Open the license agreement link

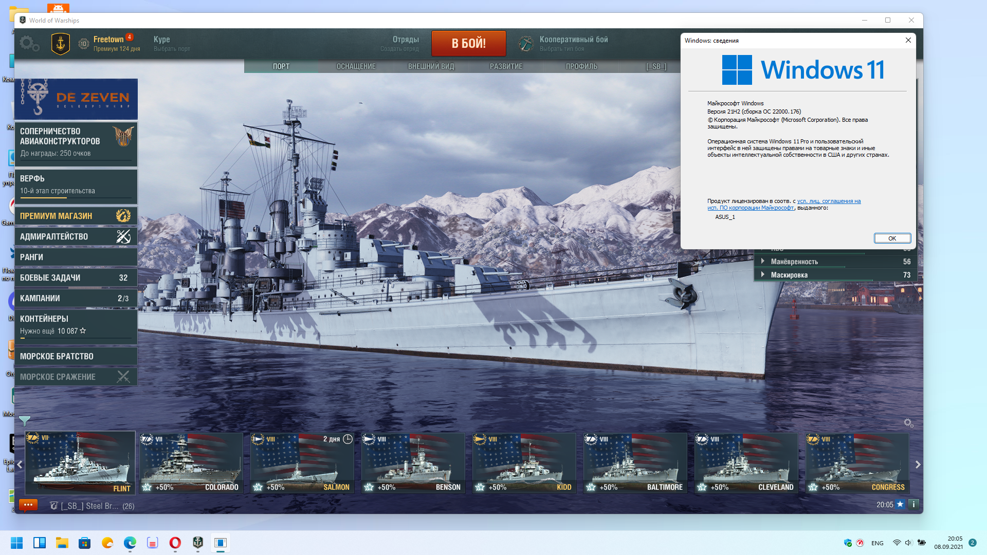tap(784, 205)
